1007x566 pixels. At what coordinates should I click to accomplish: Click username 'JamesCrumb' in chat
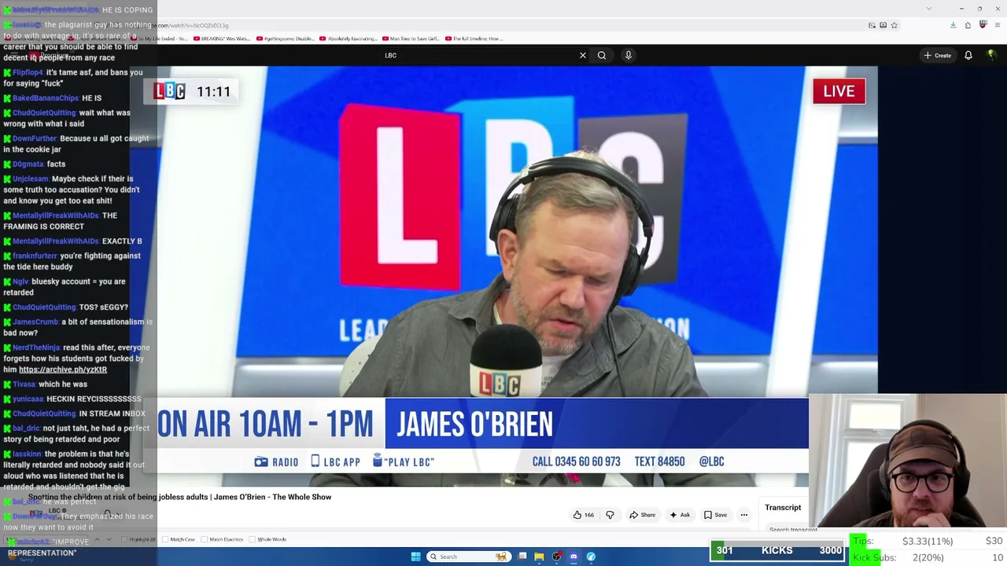click(35, 322)
